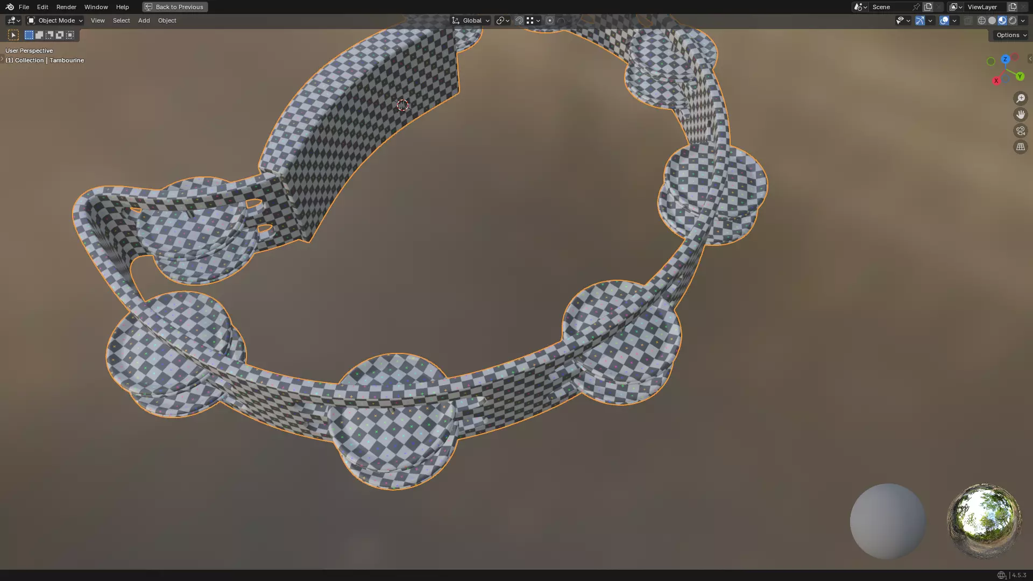Select rendered viewport shading
Screen dimensions: 1033x581
coord(1013,20)
